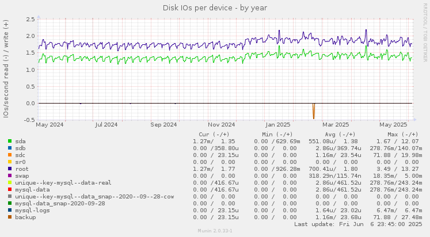The height and width of the screenshot is (237, 430).
Task: Select the swap legend label
Action: 22,176
